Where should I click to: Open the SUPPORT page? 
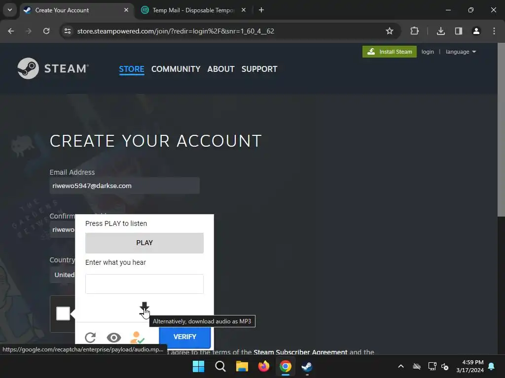[x=259, y=69]
